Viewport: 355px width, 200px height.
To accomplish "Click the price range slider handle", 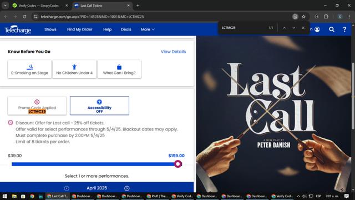I will pos(178,164).
